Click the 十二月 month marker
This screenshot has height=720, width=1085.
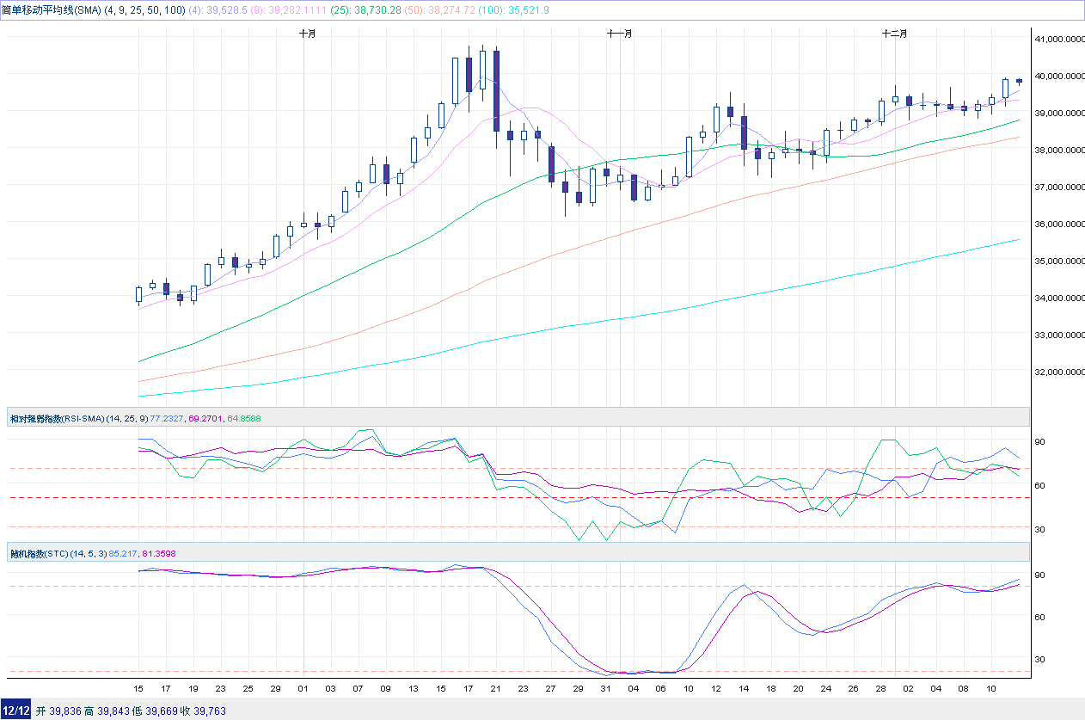(894, 34)
